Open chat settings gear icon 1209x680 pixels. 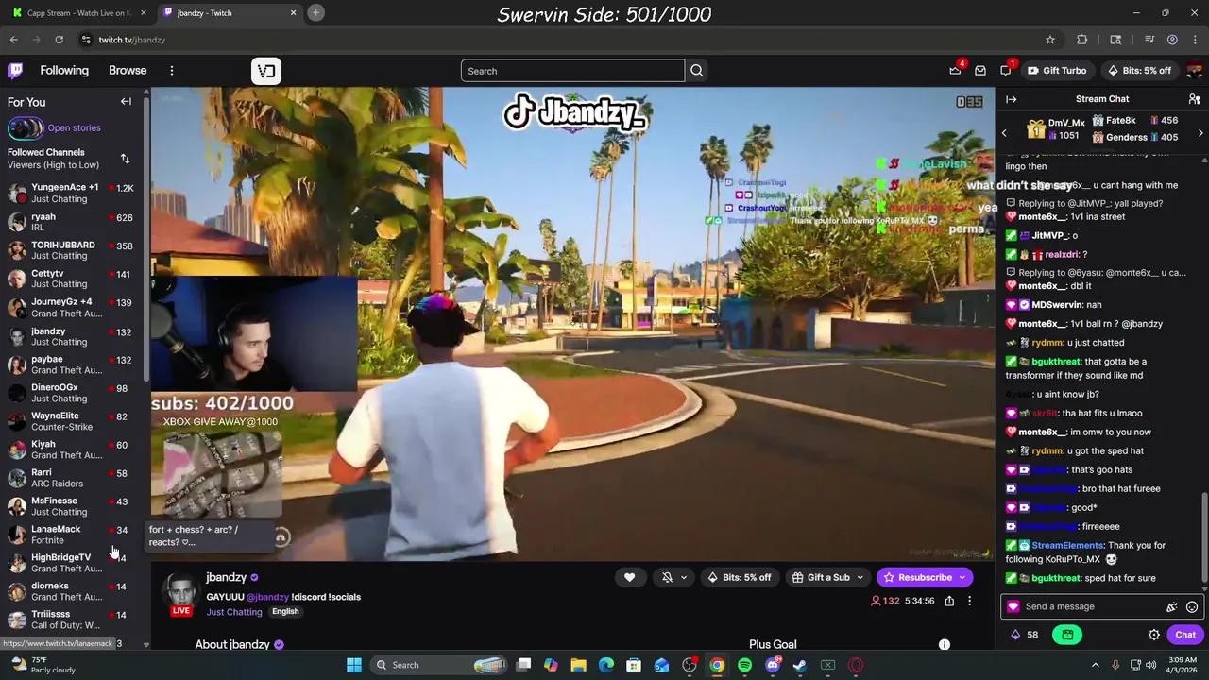[1153, 635]
